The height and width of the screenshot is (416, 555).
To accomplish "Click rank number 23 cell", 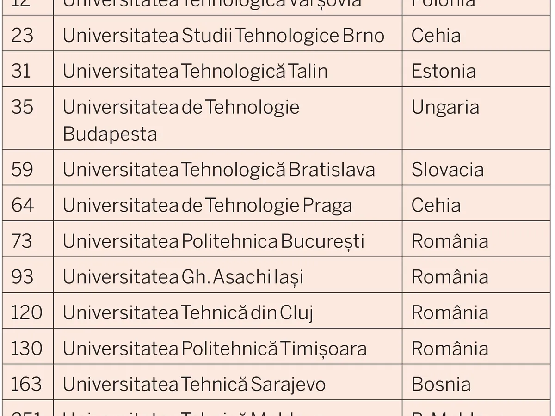I will pyautogui.click(x=22, y=36).
